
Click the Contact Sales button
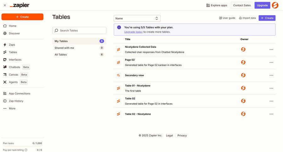tap(242, 5)
